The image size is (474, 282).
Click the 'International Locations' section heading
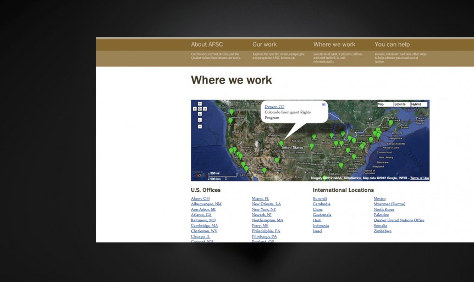click(343, 190)
